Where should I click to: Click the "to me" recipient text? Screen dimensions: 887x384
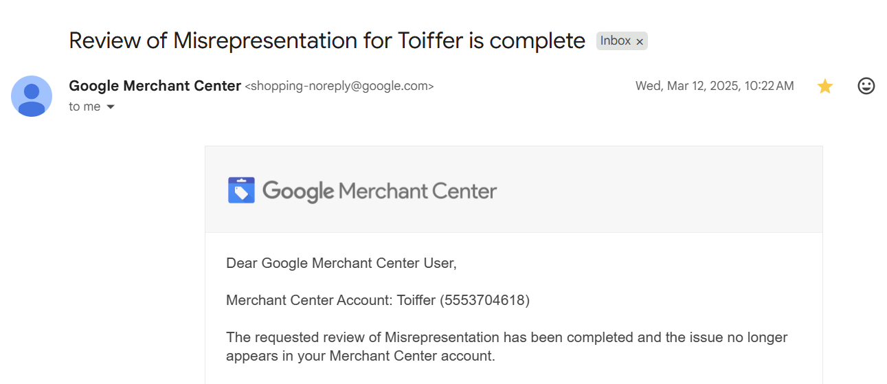click(85, 106)
